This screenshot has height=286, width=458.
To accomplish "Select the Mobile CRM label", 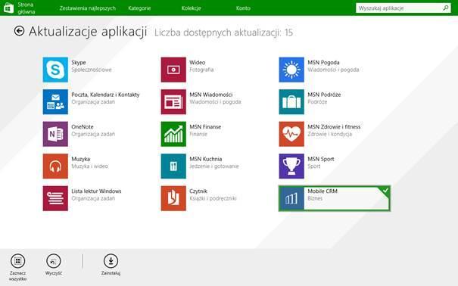I will click(322, 191).
